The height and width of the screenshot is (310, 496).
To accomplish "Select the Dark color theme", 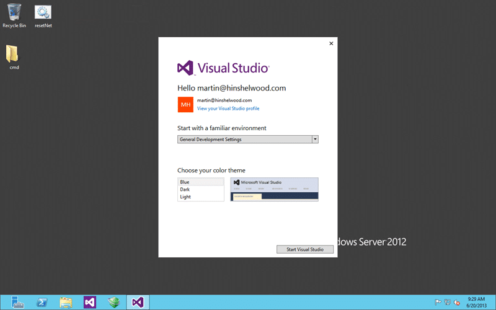I will 200,189.
